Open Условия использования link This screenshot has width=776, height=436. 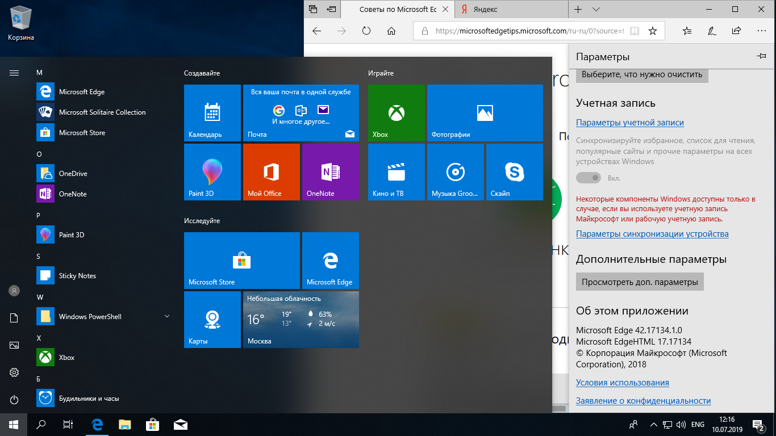coord(623,383)
